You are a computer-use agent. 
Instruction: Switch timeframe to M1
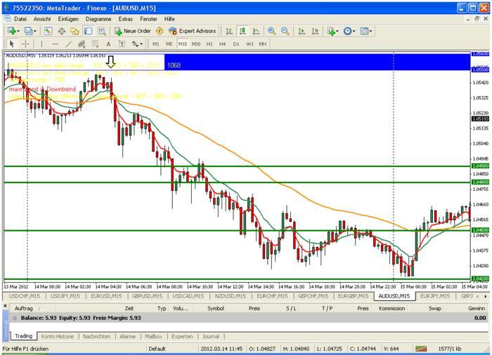155,44
